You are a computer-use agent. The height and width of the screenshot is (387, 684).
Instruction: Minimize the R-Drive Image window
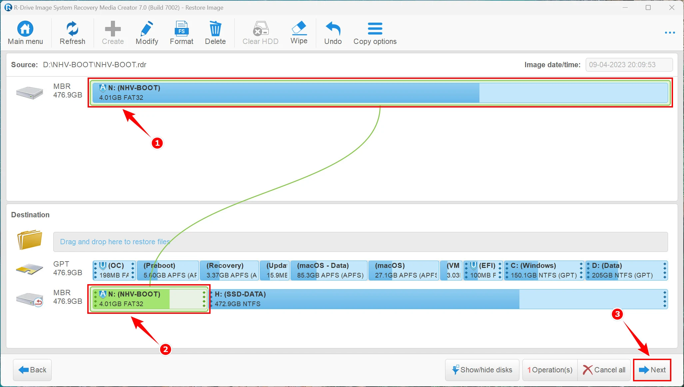click(x=625, y=7)
